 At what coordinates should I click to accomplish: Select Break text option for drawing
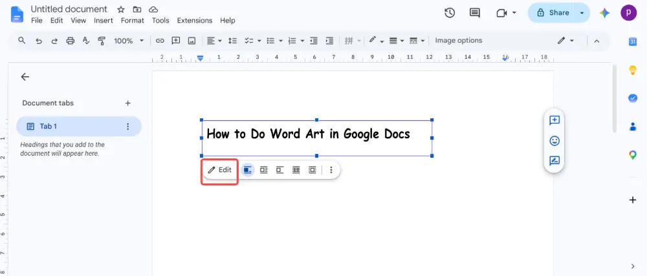click(280, 170)
